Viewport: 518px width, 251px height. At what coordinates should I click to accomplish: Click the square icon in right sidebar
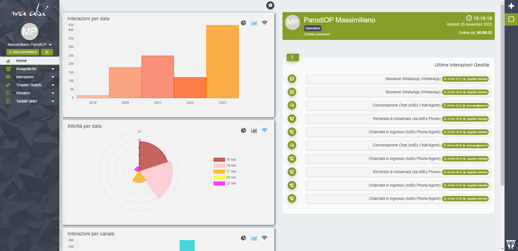pyautogui.click(x=511, y=19)
